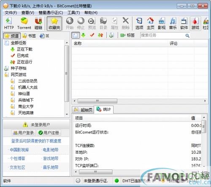Image resolution: width=211 pixels, height=187 pixels.
Task: Open 选项 options from toolbar
Action: point(139,24)
